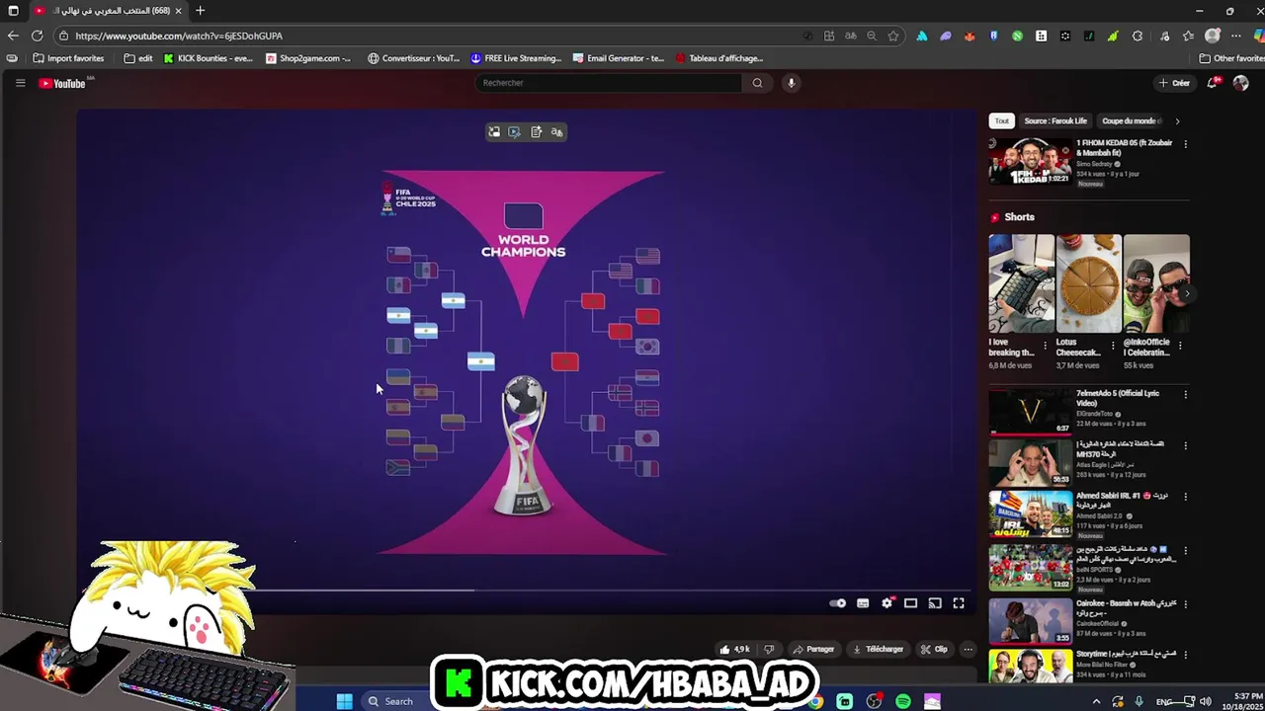Open options for Storytime video
Viewport: 1265px width, 711px height.
[x=1185, y=654]
